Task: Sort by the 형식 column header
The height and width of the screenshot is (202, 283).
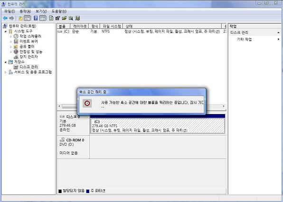Action: tap(94, 26)
